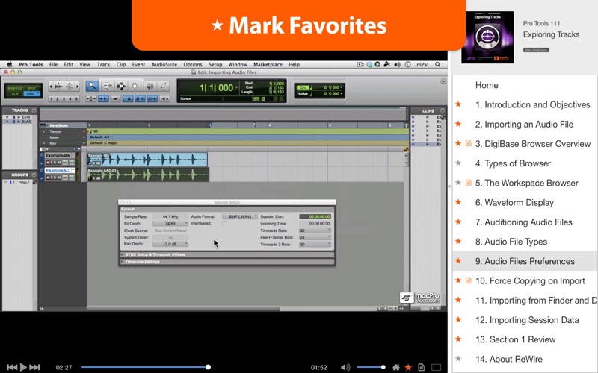
Task: Click the zoom toggle icon under Zoomer
Action: 91,98
